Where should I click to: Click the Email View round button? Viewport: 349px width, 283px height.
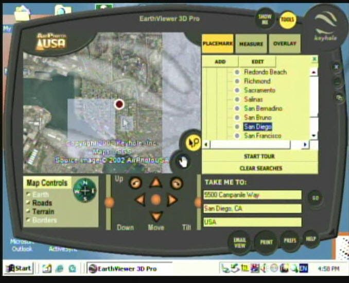(x=239, y=243)
